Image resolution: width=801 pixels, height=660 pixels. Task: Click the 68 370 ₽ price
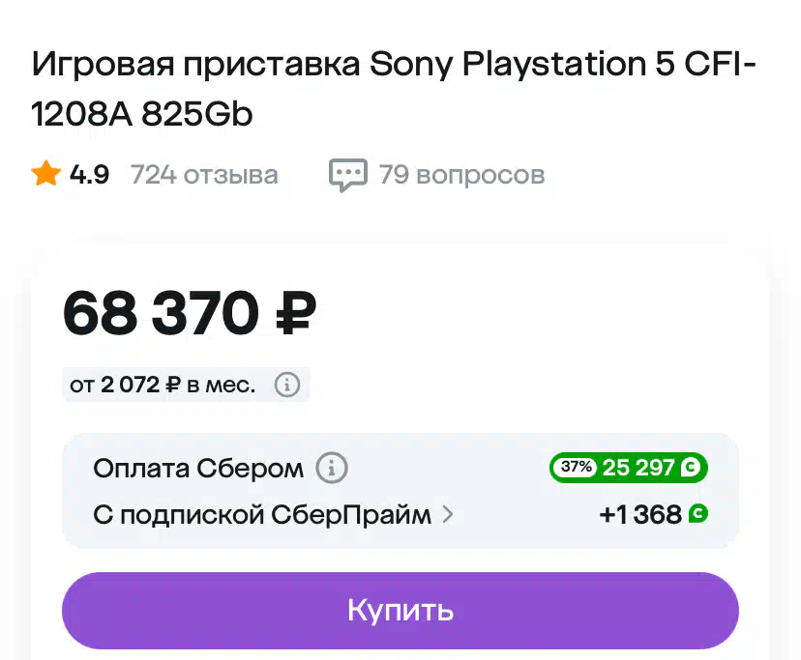[190, 313]
